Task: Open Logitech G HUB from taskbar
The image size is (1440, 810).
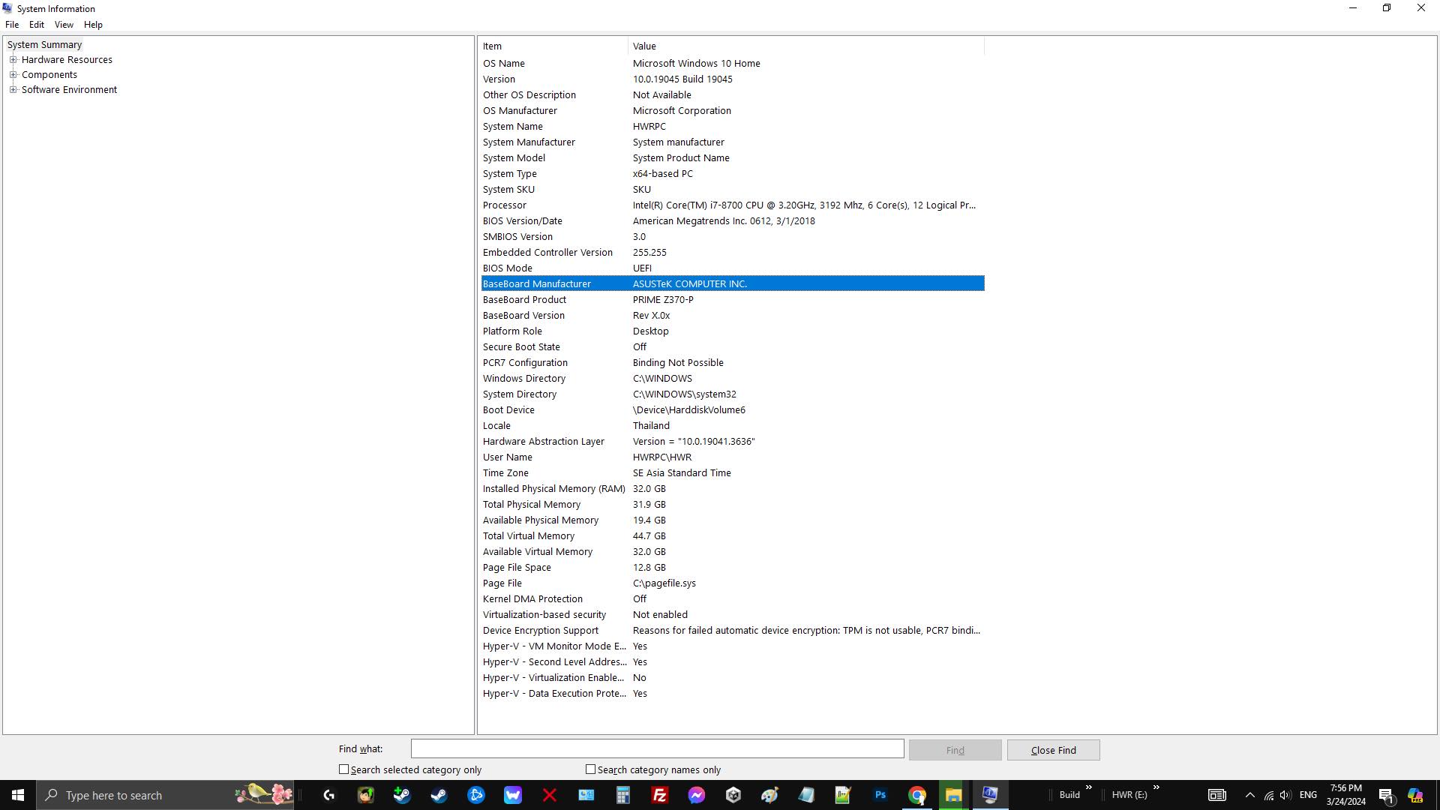Action: coord(329,795)
